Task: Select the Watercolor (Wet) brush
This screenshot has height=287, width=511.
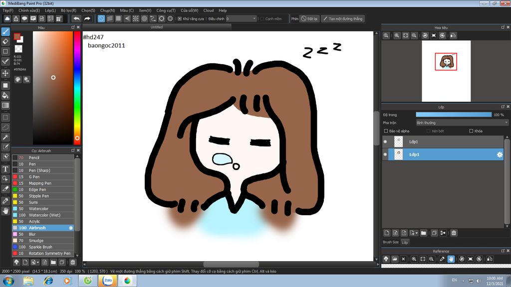Action: point(43,215)
